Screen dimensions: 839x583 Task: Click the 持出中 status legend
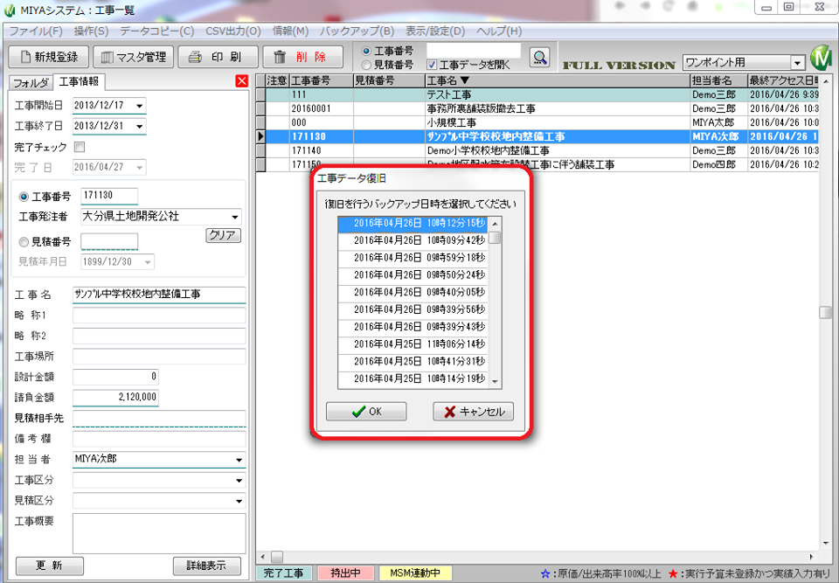coord(345,573)
